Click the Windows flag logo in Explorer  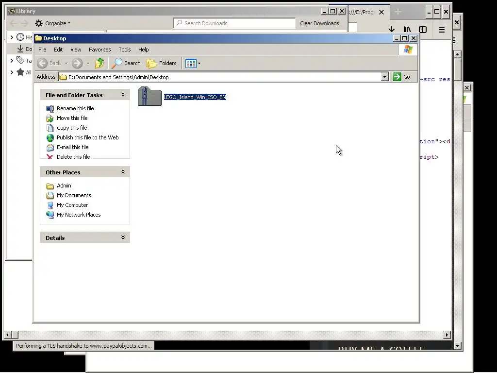pos(408,50)
